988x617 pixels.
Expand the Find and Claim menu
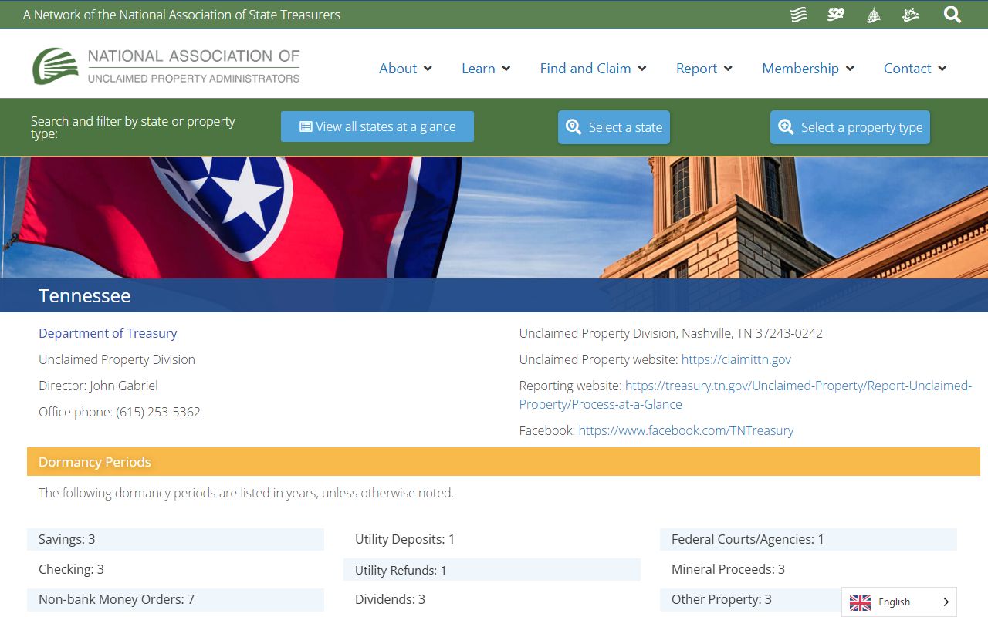point(593,69)
